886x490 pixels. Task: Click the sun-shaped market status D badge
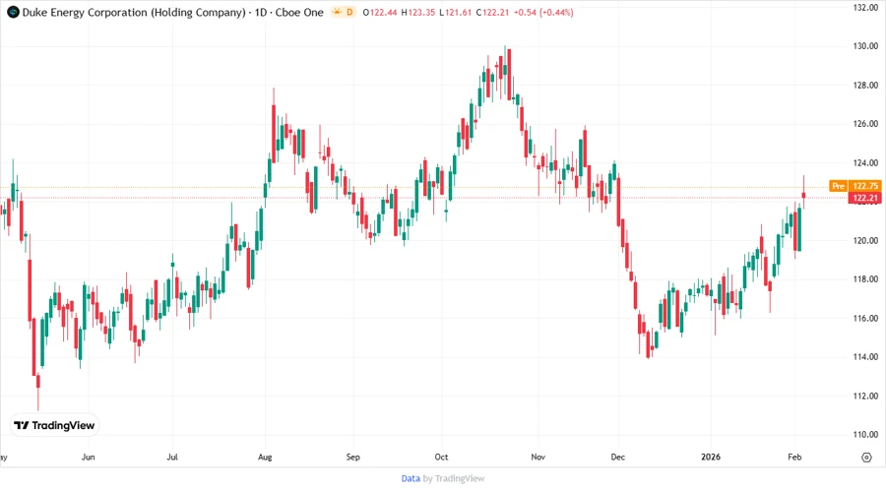(x=343, y=12)
